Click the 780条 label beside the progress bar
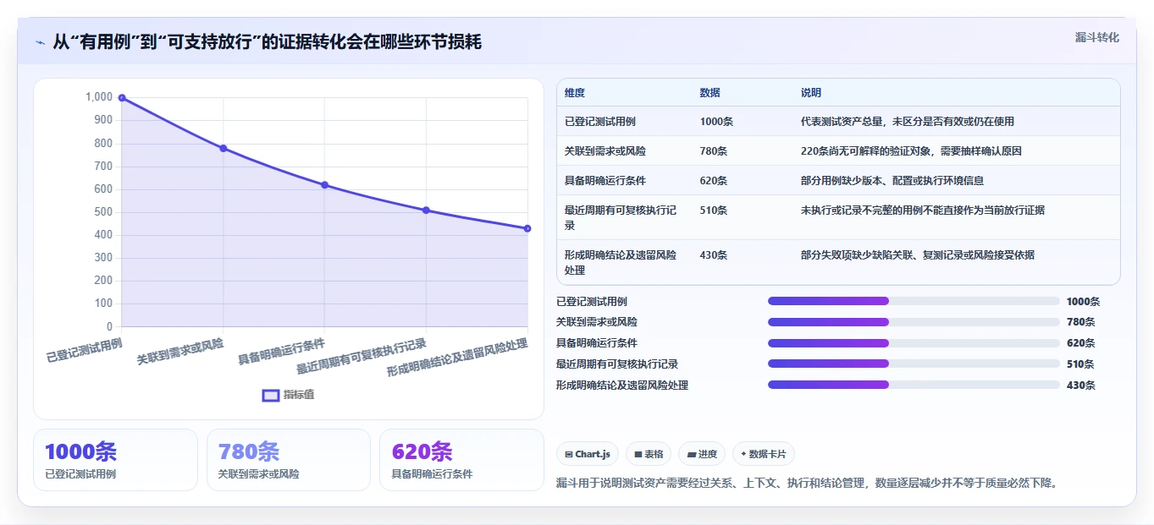Screen dimensions: 1154x525 [1080, 322]
